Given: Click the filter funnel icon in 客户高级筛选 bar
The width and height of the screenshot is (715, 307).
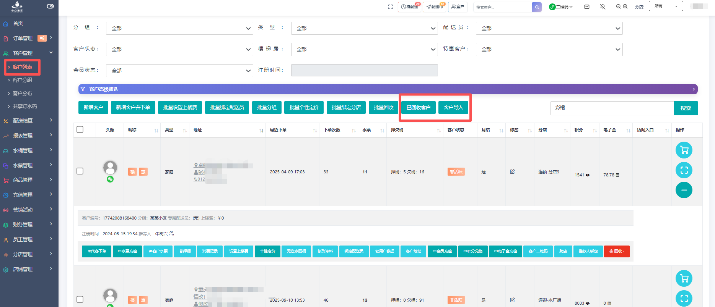Looking at the screenshot, I should [83, 89].
